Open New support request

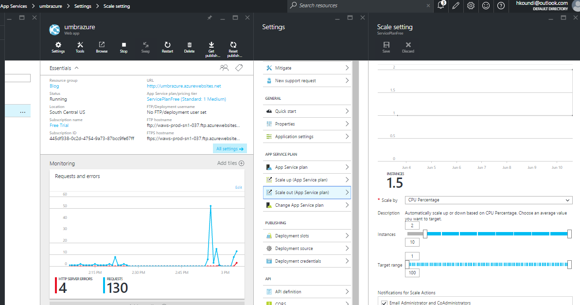307,81
